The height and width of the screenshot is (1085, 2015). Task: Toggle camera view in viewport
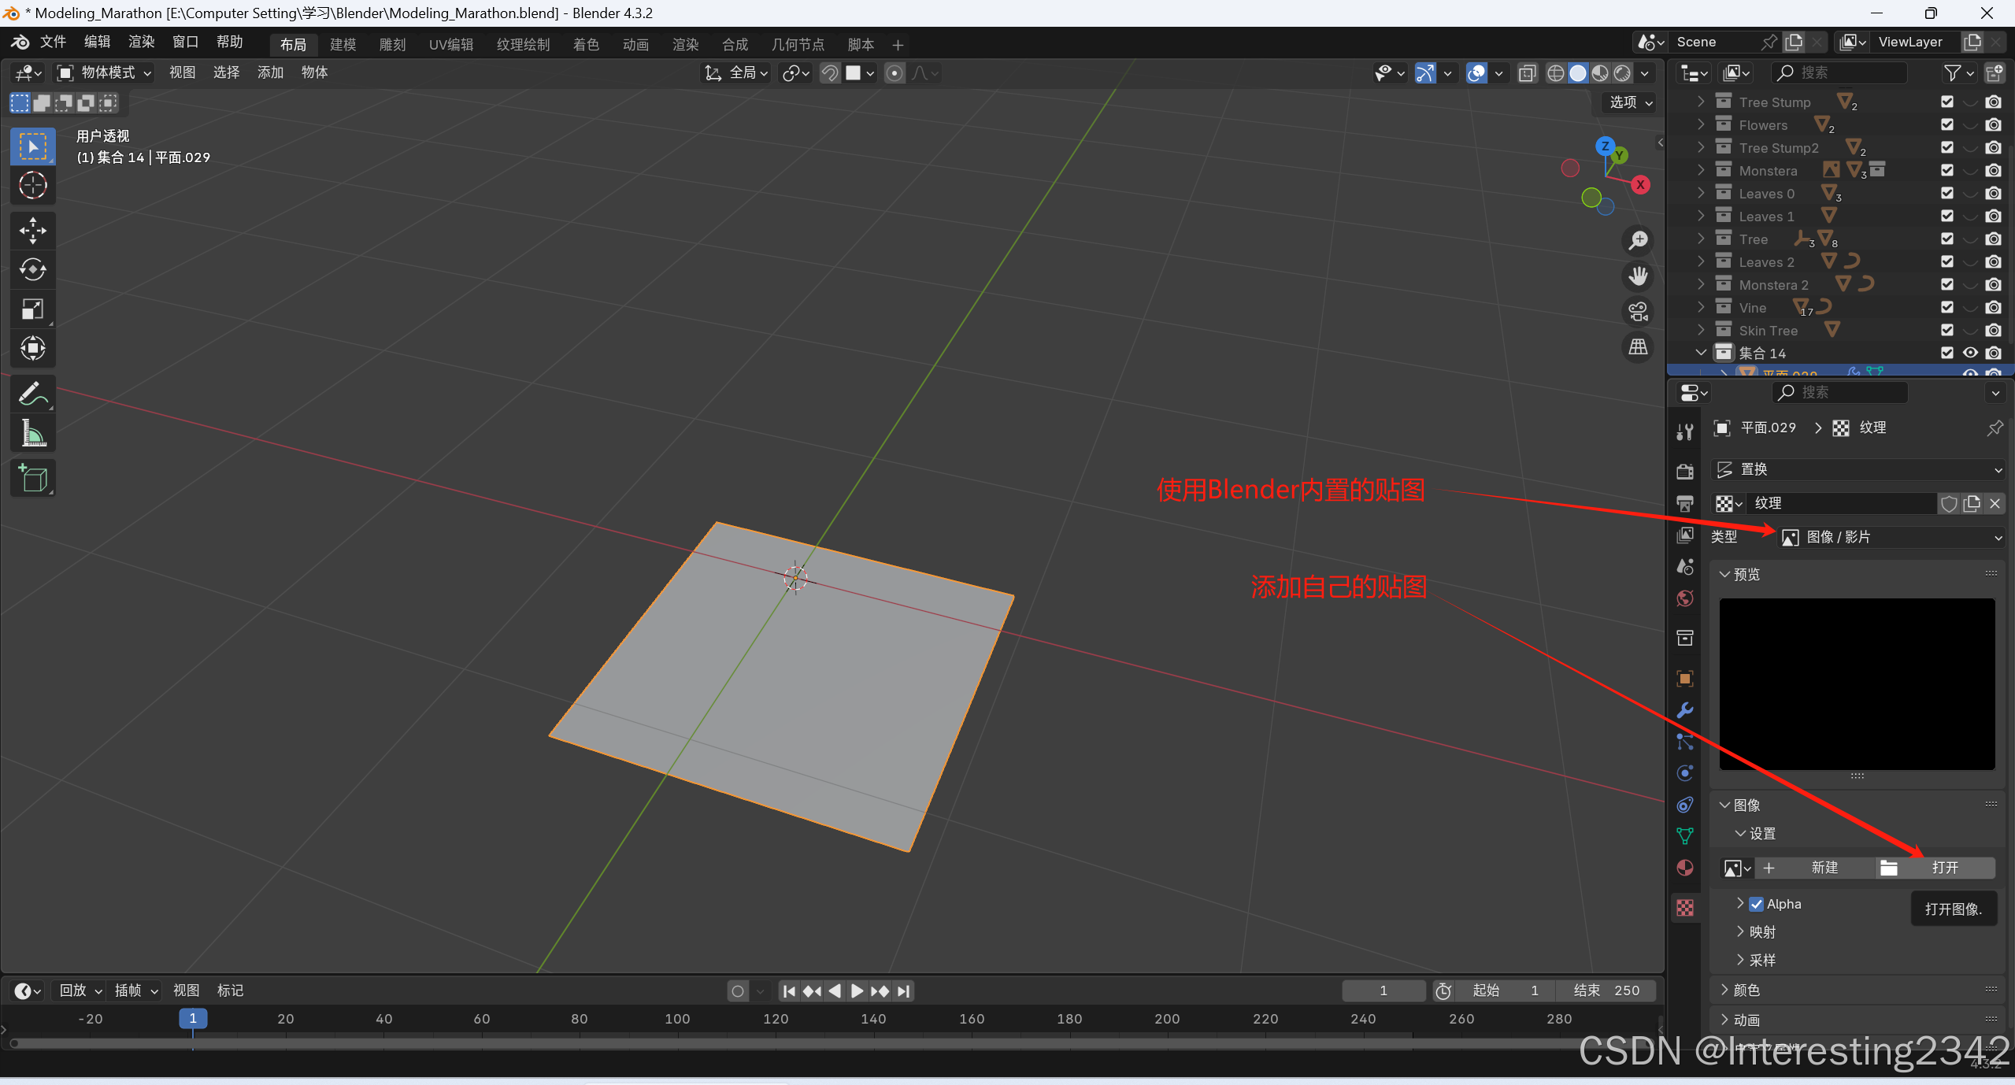(x=1639, y=312)
